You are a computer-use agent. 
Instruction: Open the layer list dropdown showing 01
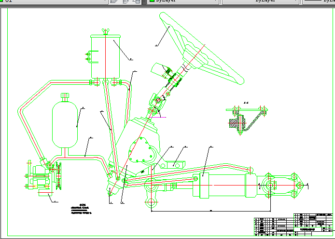point(54,1)
